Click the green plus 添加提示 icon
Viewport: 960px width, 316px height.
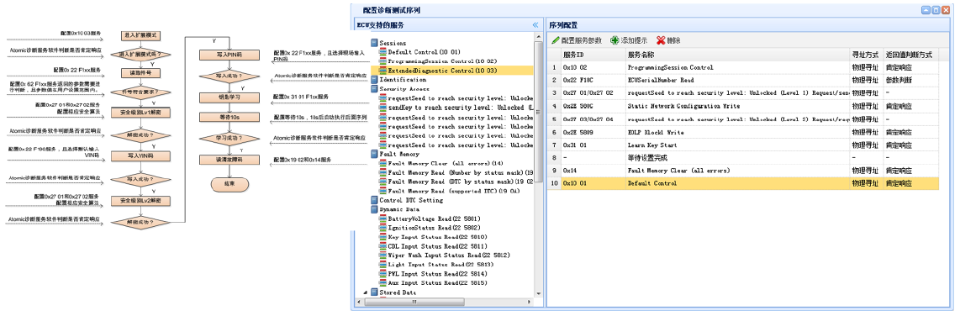pyautogui.click(x=615, y=40)
